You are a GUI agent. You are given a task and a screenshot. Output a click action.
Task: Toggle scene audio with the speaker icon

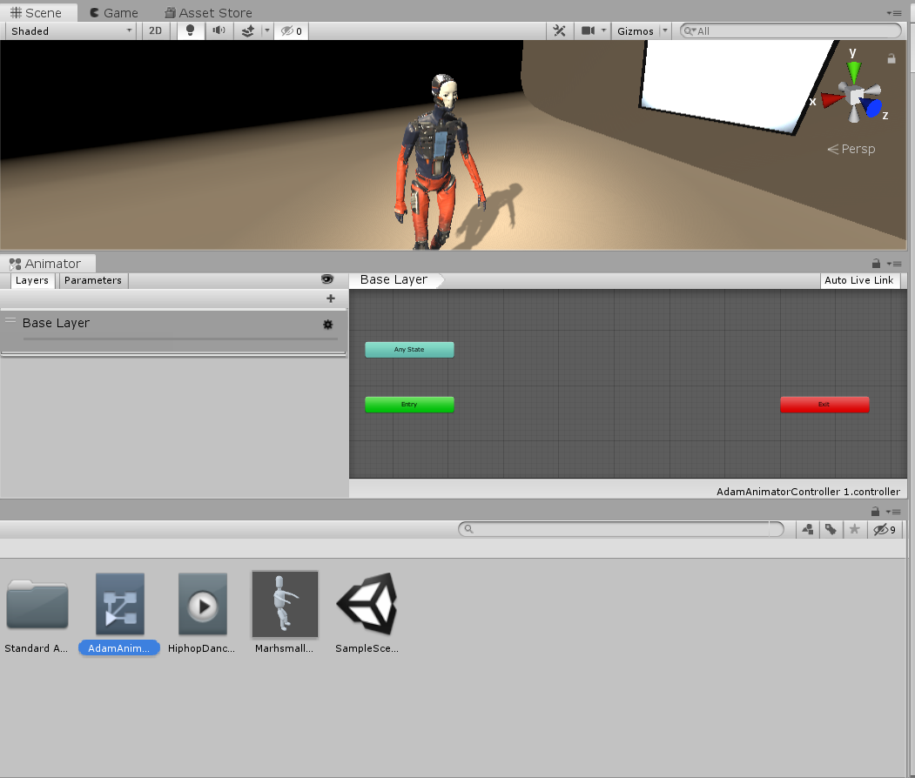click(x=219, y=30)
